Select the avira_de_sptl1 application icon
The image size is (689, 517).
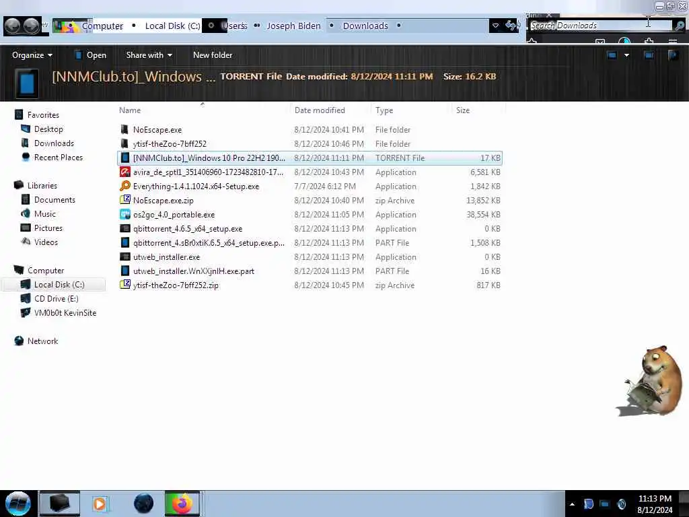(x=124, y=172)
